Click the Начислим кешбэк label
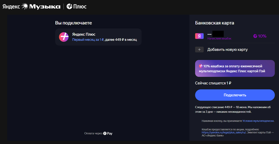Viewport: 279px width, 144px height. pyautogui.click(x=219, y=38)
